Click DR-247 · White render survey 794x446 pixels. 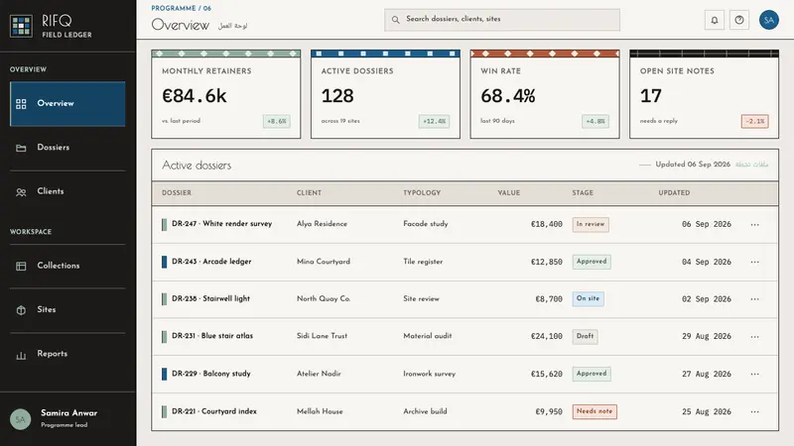tap(221, 224)
